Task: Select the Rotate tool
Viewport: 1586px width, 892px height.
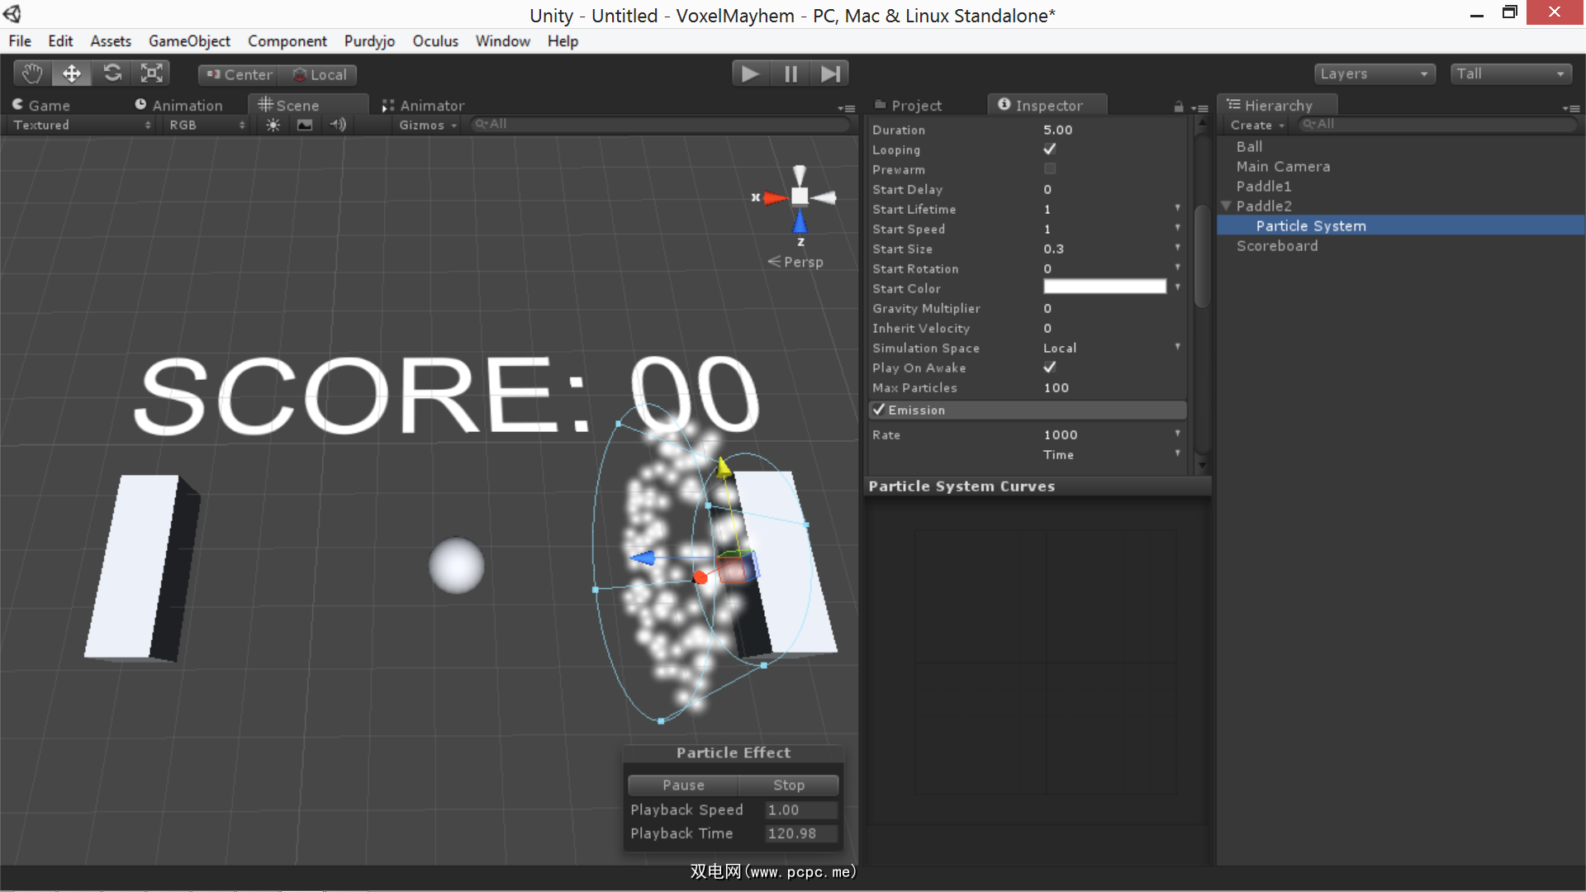Action: (112, 74)
